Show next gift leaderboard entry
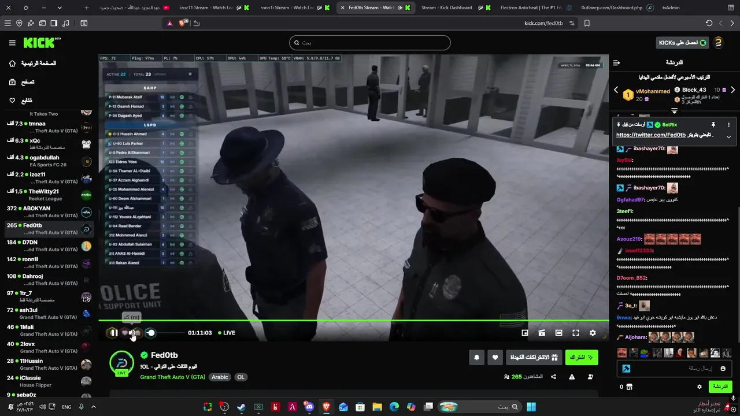 pos(732,90)
